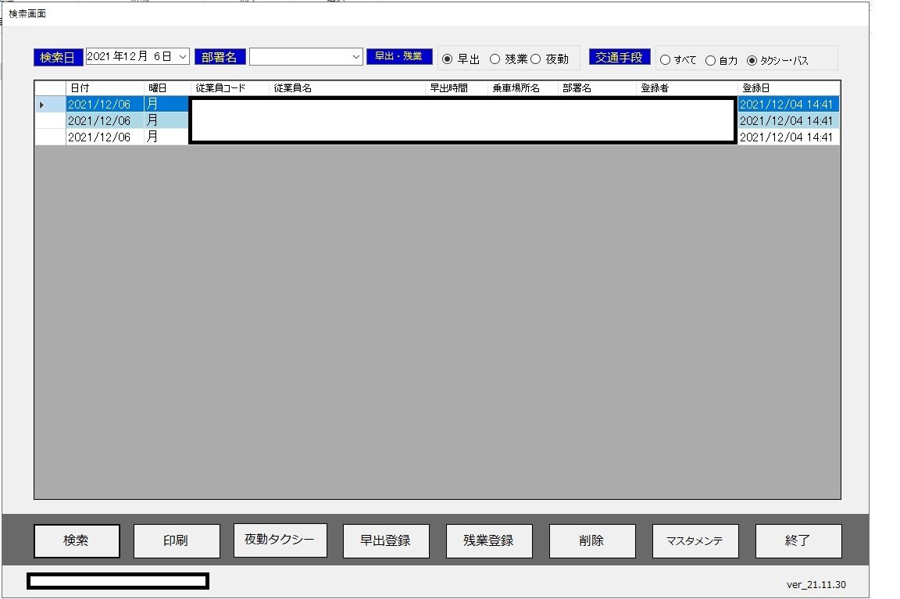Click the ver_21.11.30 version label

coord(816,585)
